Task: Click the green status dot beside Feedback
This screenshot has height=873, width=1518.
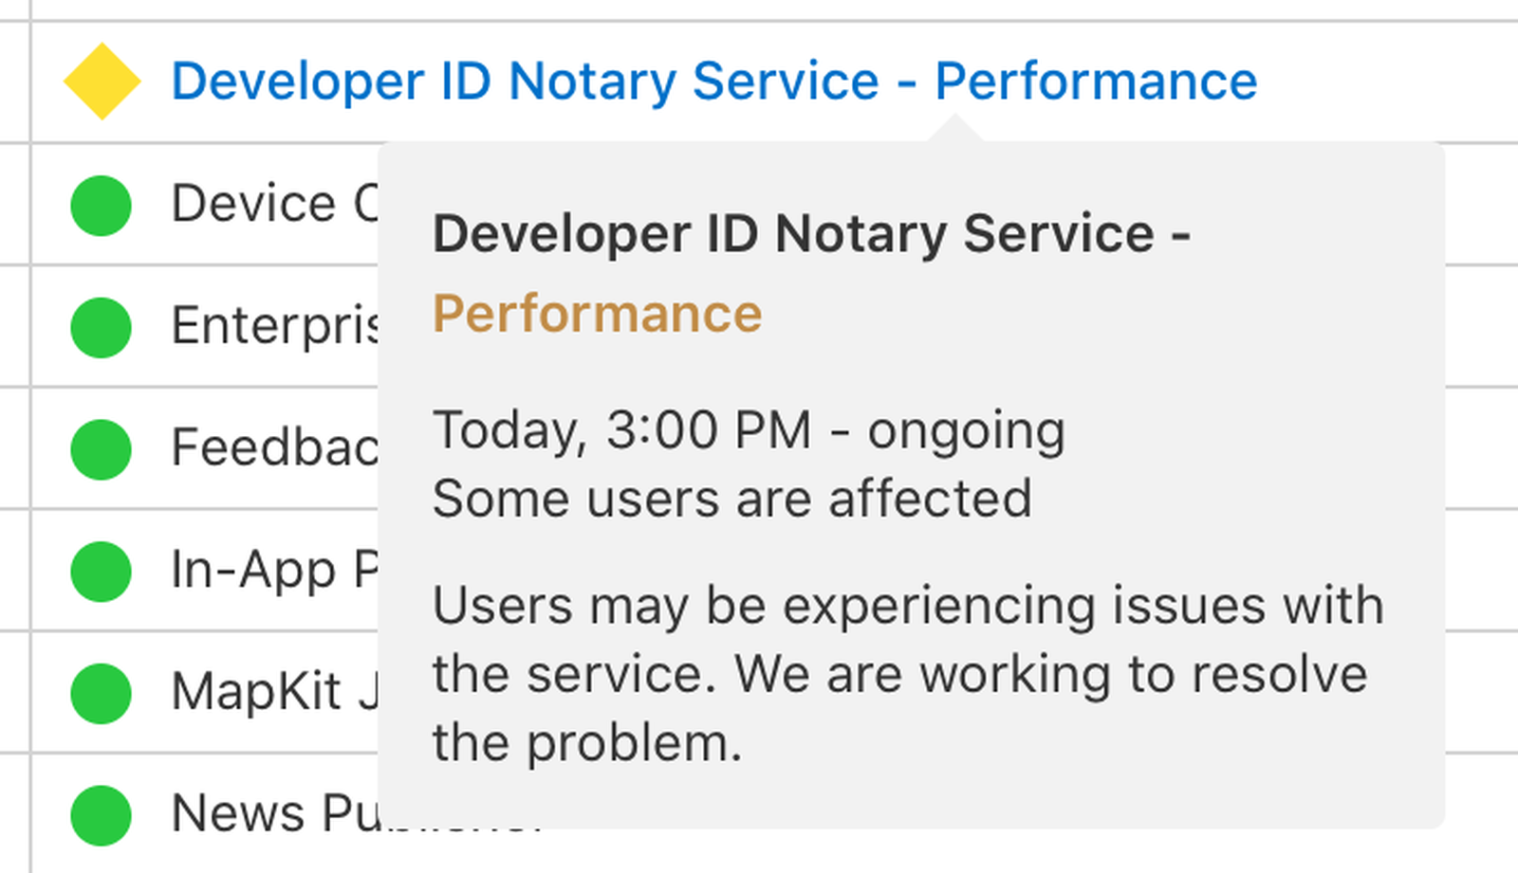Action: click(101, 448)
